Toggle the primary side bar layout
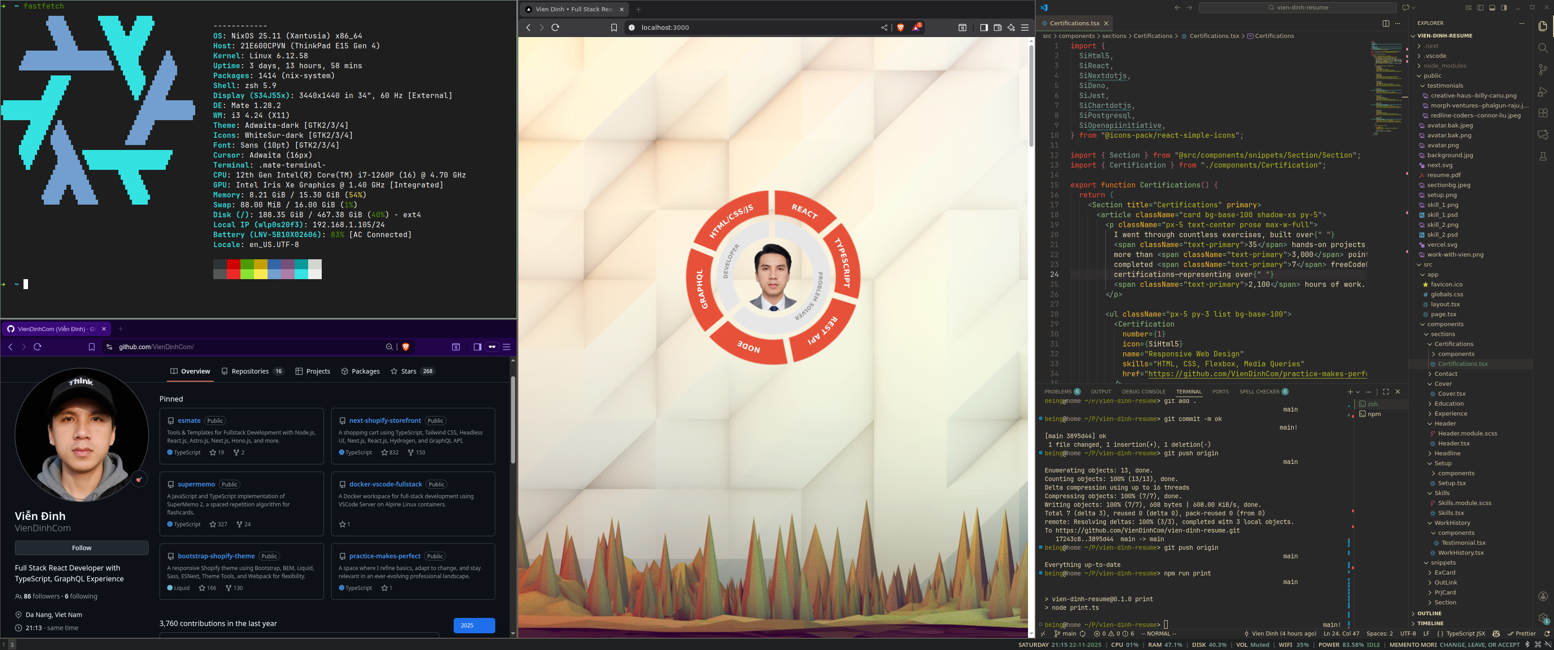 click(1480, 7)
